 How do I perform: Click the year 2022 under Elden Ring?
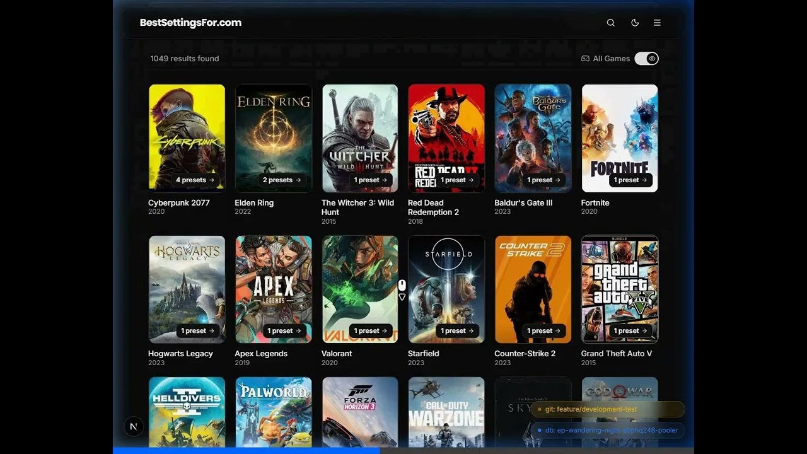click(x=243, y=212)
